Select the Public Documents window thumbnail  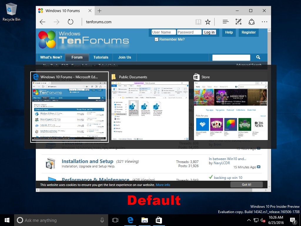pos(150,110)
